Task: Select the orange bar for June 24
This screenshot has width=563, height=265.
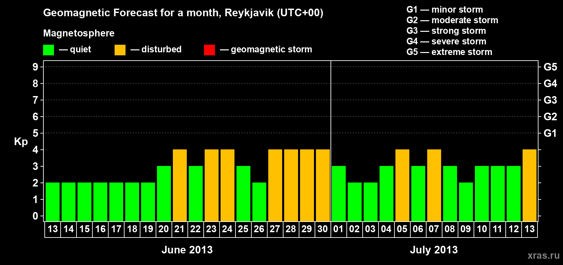Action: 228,185
